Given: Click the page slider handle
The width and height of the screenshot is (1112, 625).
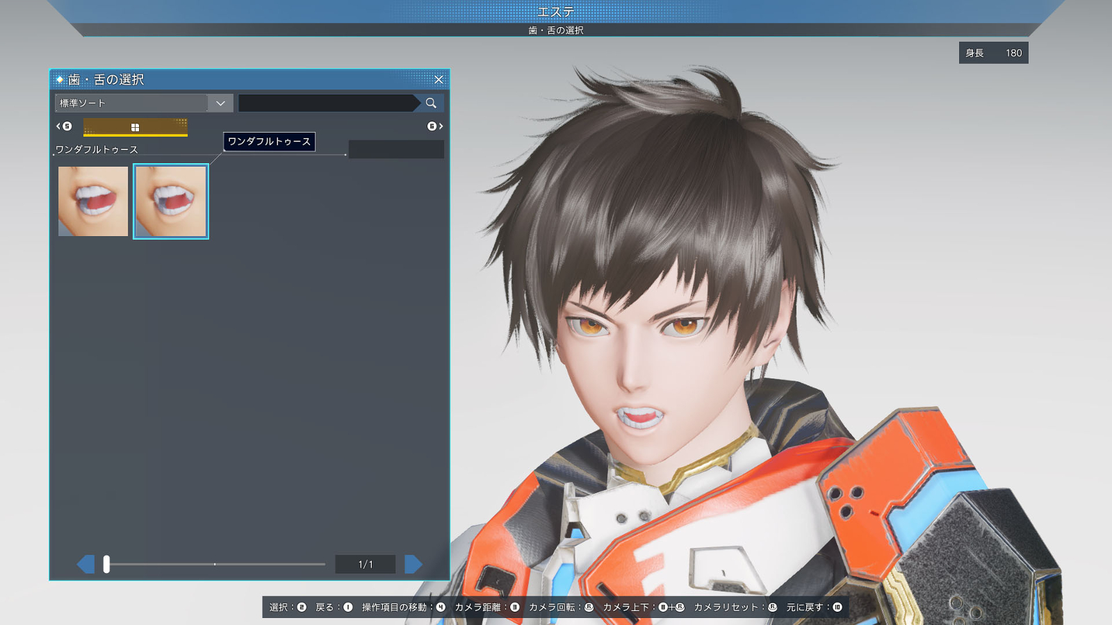Looking at the screenshot, I should (x=106, y=564).
